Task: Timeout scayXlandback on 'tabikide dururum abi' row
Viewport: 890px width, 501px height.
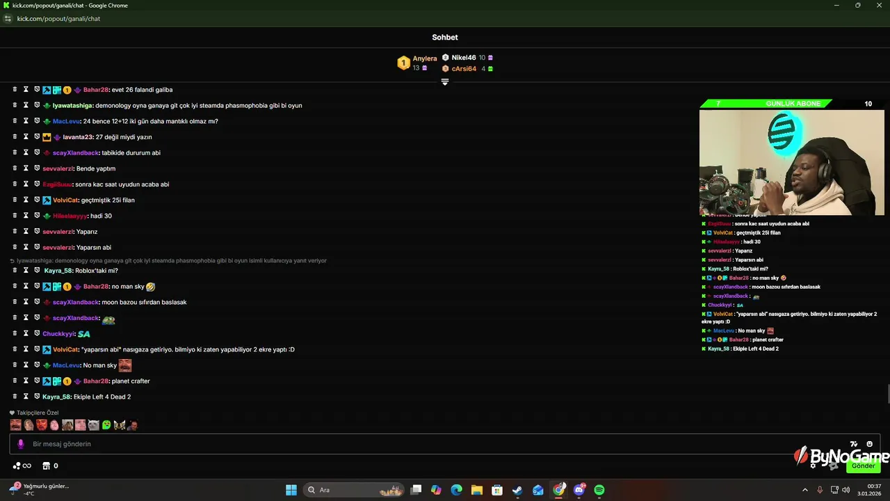Action: [x=26, y=152]
